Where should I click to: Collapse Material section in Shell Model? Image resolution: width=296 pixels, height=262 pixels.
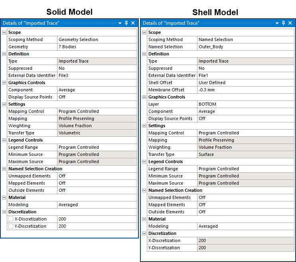point(144,219)
